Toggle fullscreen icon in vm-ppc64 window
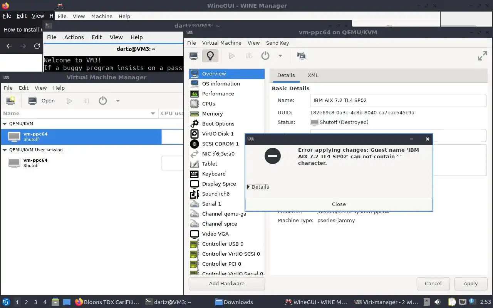This screenshot has width=493, height=308. point(483,56)
